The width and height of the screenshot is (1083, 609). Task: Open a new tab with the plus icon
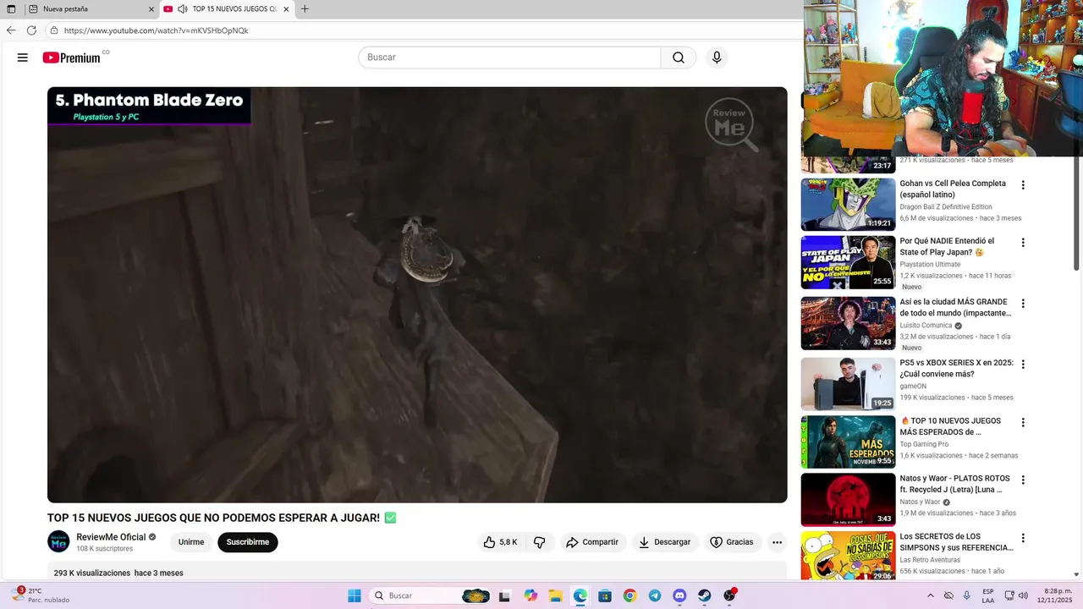pyautogui.click(x=305, y=9)
